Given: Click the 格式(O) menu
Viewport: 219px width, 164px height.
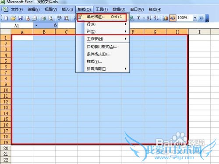Looking at the screenshot, I should click(84, 10).
